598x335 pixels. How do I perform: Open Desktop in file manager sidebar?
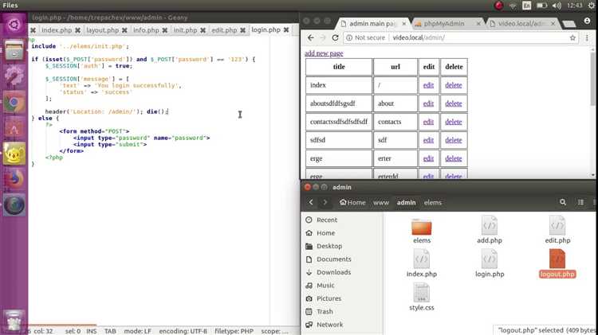329,247
